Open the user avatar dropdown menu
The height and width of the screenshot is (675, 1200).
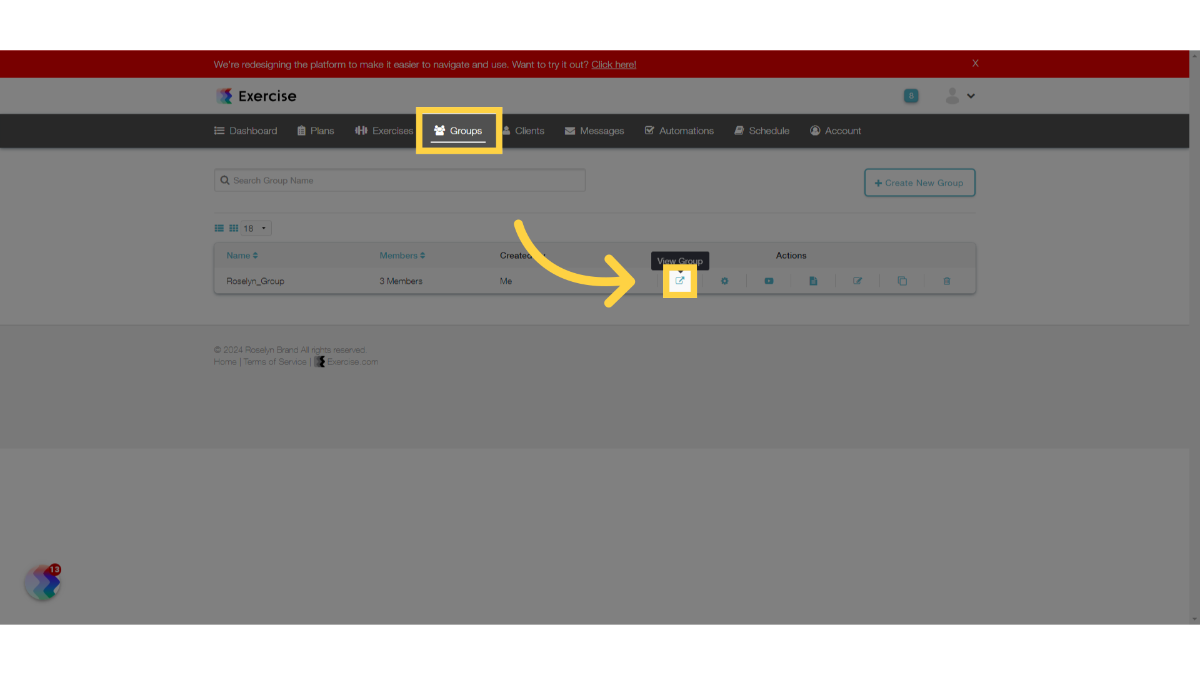coord(961,96)
